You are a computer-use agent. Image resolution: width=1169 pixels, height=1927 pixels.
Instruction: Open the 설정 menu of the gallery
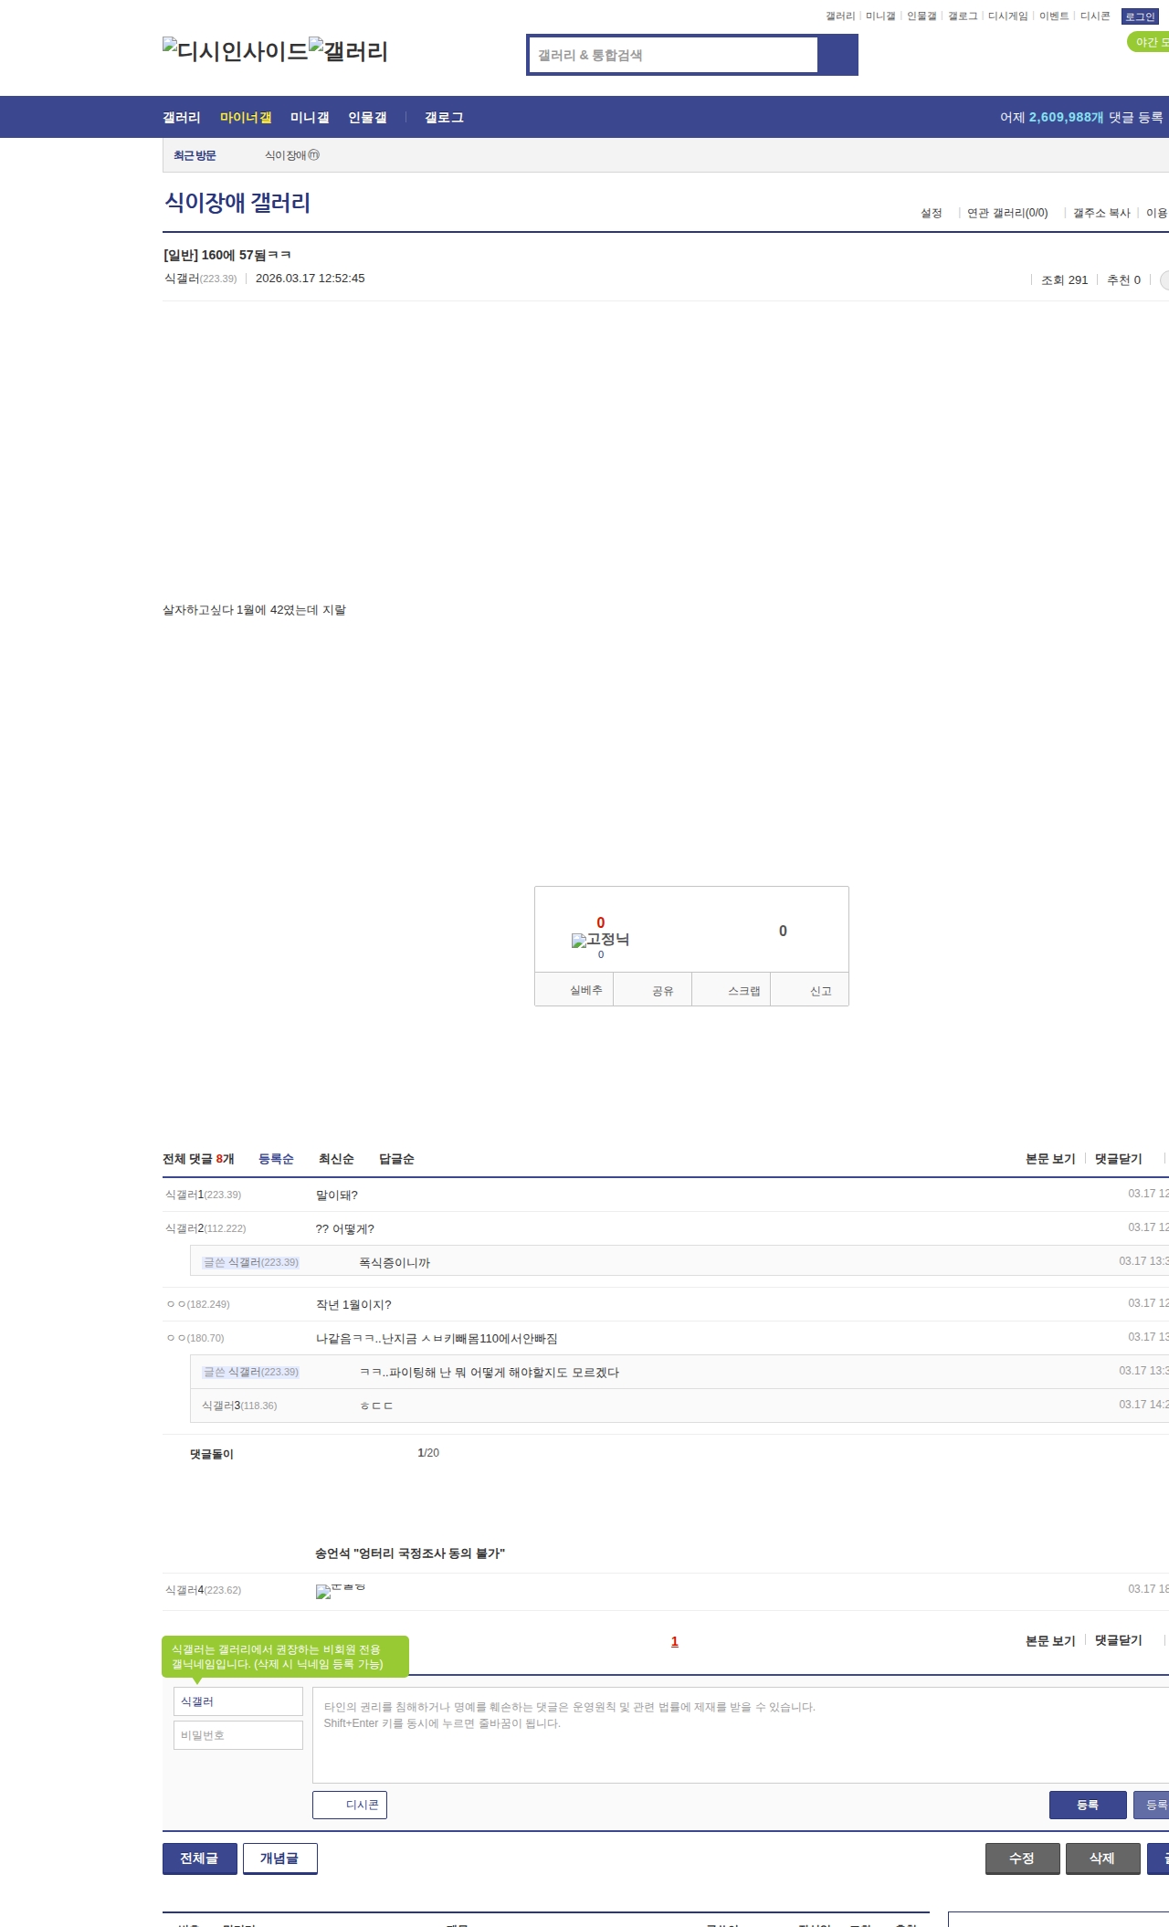coord(931,213)
